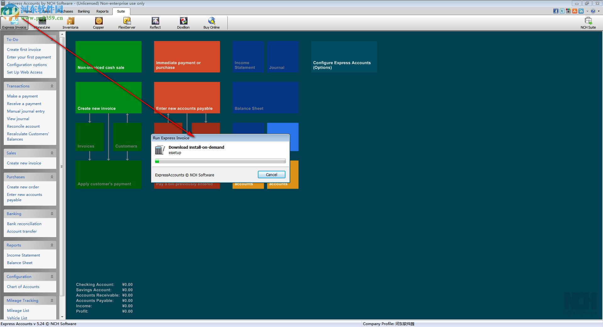Open the NCH Suite icon
The width and height of the screenshot is (603, 327).
(x=588, y=23)
